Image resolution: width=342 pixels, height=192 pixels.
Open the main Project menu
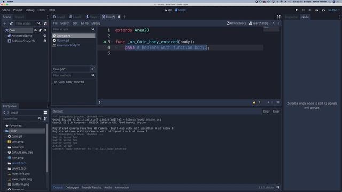18,10
